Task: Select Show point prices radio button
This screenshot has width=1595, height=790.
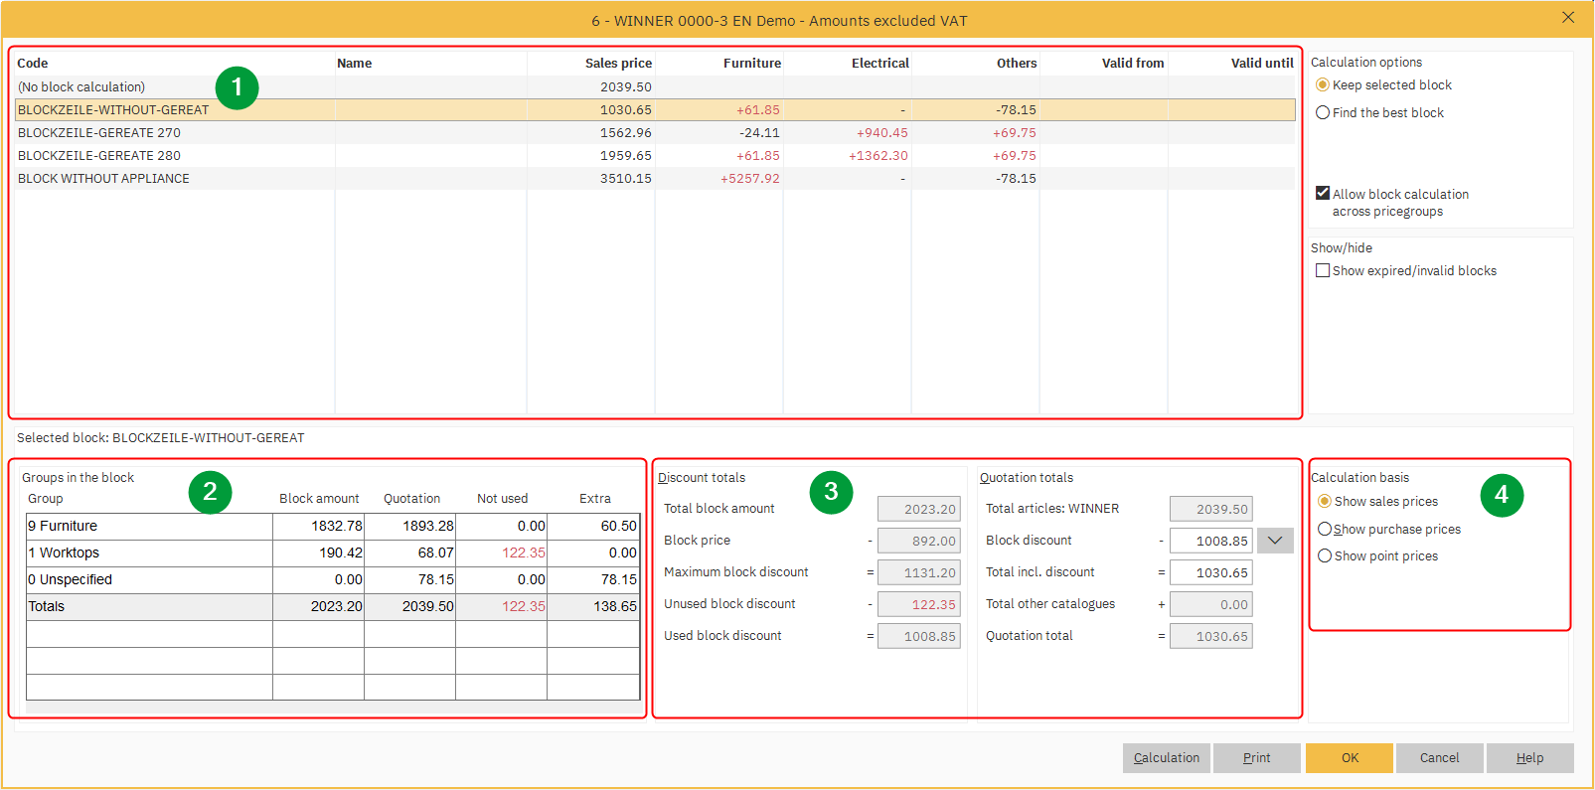Action: 1325,556
